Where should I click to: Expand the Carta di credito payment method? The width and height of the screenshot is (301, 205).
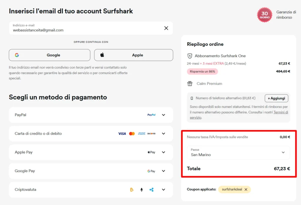click(163, 133)
